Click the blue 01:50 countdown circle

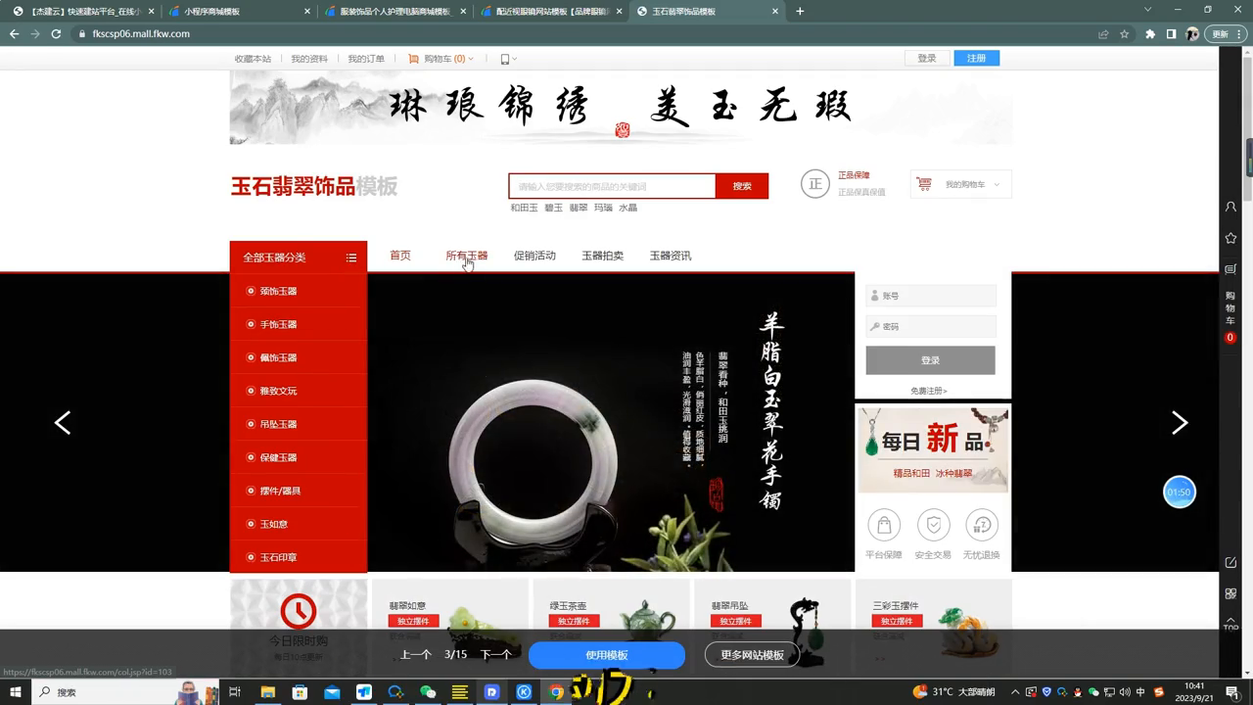pos(1180,493)
